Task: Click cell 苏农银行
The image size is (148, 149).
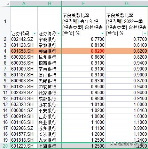Action: [49, 104]
